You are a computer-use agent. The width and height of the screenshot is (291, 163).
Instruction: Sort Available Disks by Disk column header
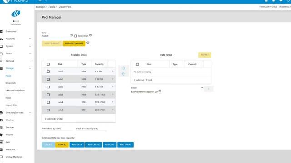click(x=60, y=64)
